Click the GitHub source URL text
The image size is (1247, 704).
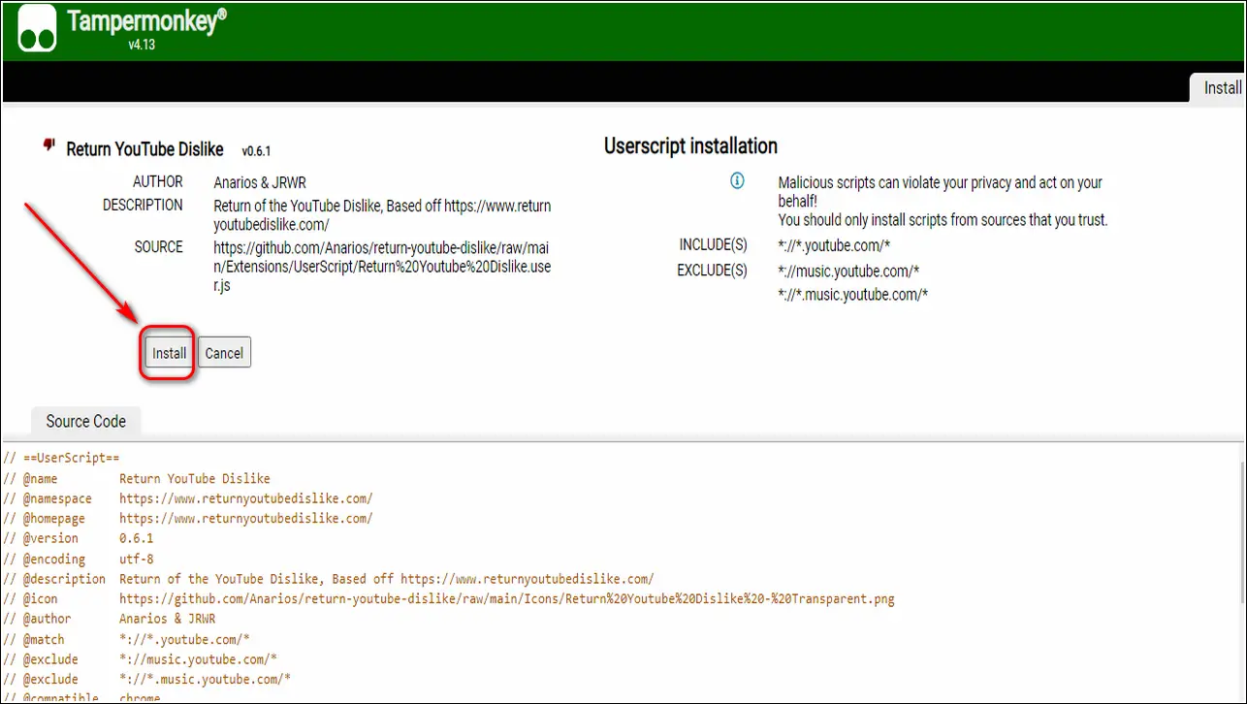click(x=382, y=267)
